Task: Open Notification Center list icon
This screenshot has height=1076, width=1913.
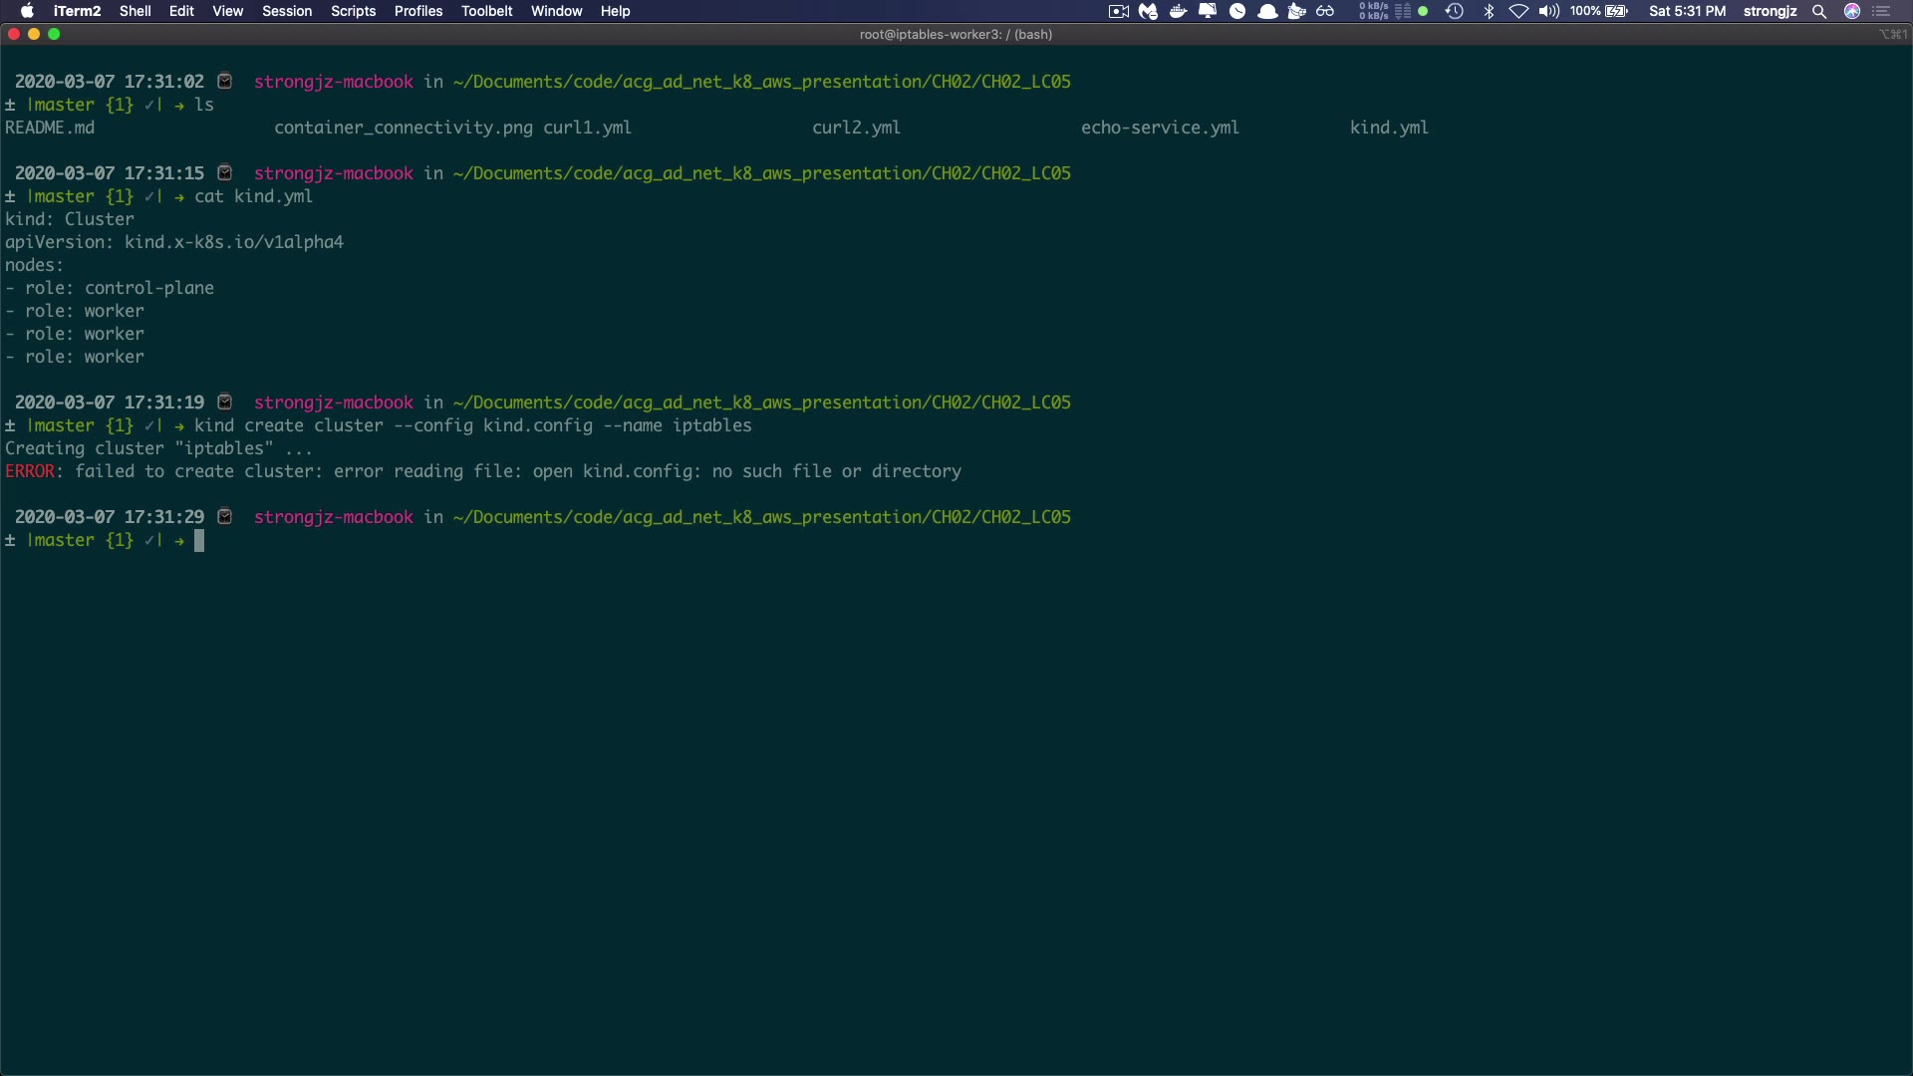Action: (x=1882, y=11)
